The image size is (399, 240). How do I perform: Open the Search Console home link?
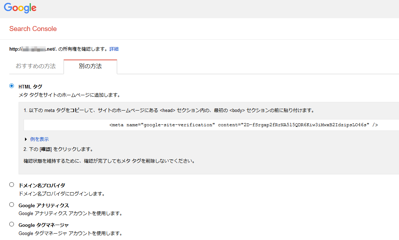click(x=33, y=29)
